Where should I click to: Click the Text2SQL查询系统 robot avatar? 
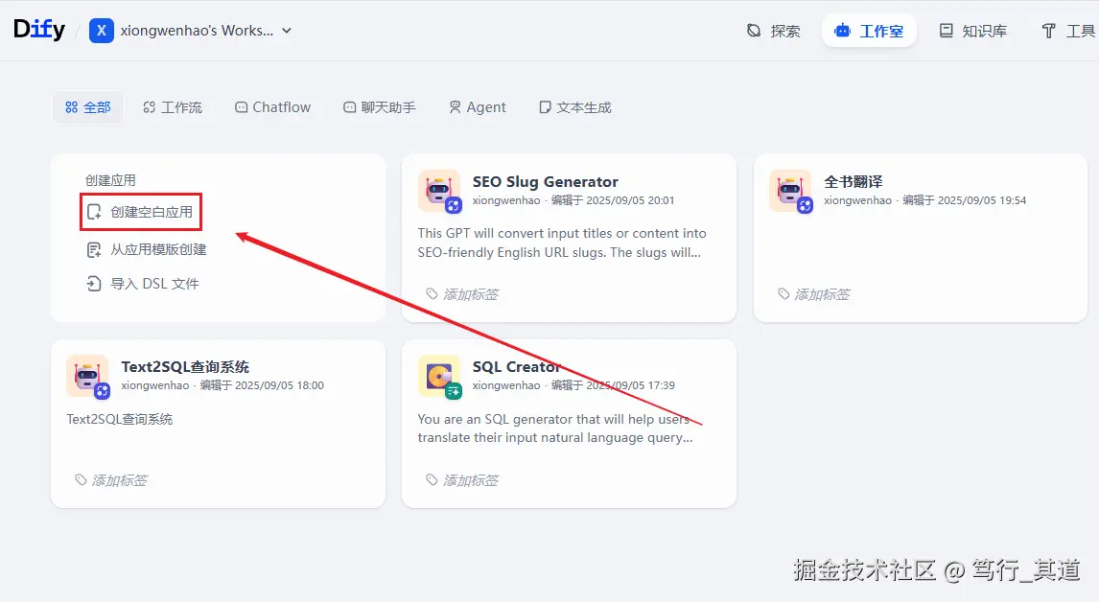[87, 376]
